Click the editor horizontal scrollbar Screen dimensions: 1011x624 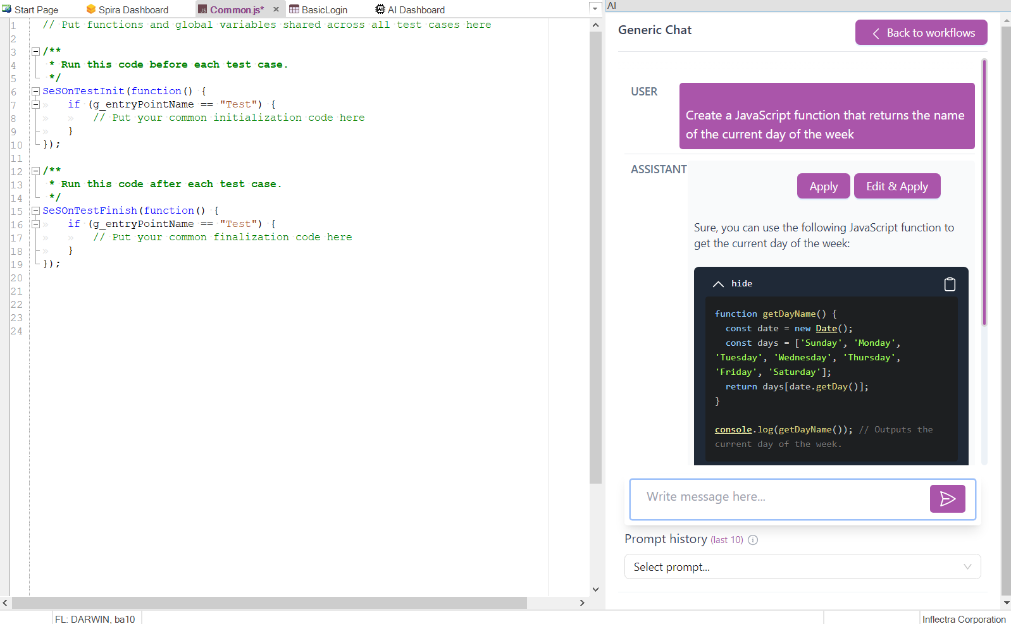click(269, 603)
